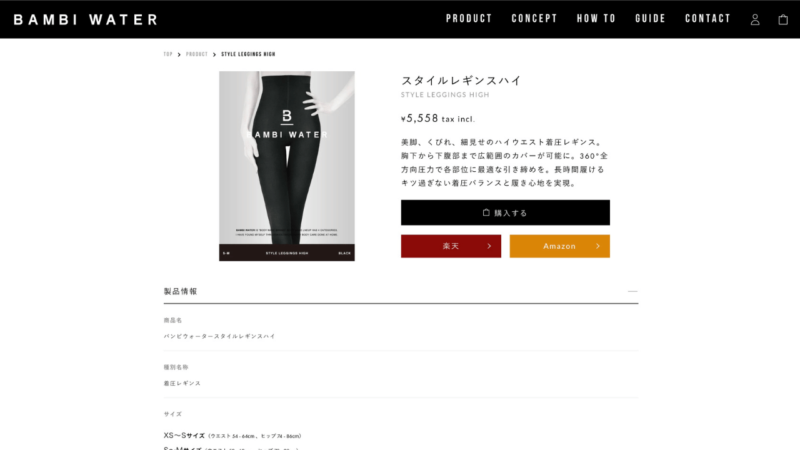The height and width of the screenshot is (450, 800).
Task: Go to the BAMBI WATER home logo
Action: click(86, 19)
